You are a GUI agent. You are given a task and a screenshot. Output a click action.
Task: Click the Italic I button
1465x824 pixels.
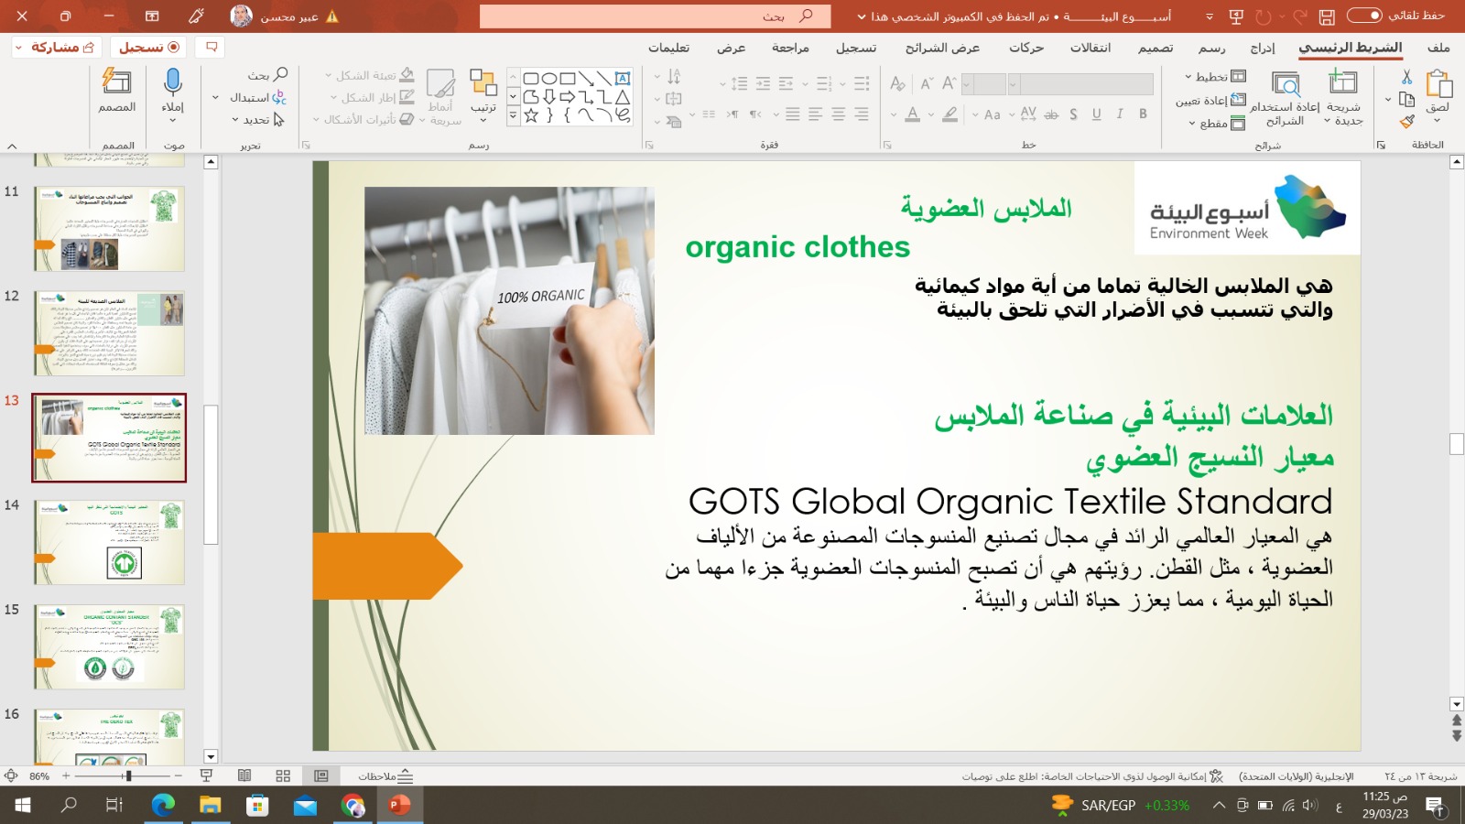click(x=1119, y=114)
